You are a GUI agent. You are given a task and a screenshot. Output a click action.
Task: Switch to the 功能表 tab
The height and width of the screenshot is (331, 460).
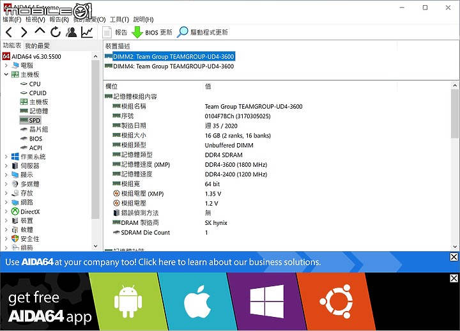[x=12, y=45]
